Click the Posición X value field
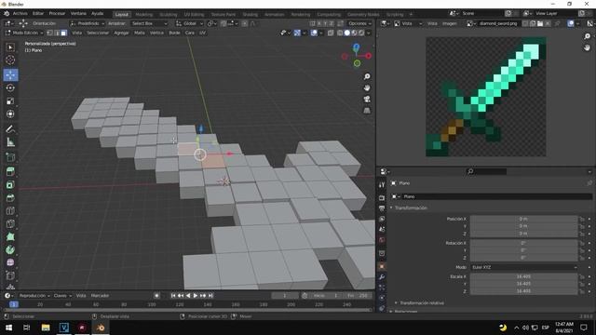Viewport: 596px width, 335px height. coord(523,220)
